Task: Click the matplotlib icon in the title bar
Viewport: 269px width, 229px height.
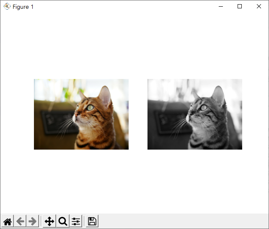Action: coord(7,7)
